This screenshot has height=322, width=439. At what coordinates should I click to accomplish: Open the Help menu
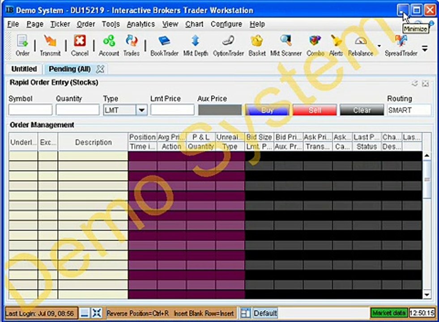pos(257,24)
